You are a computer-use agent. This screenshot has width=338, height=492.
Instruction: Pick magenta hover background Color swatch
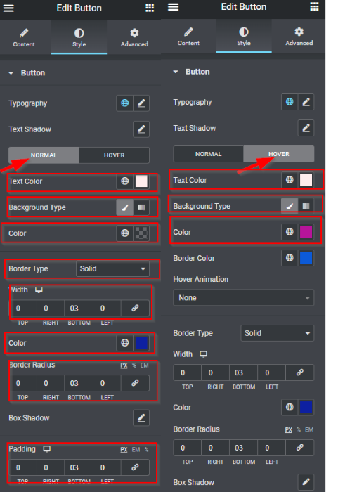[x=306, y=232]
